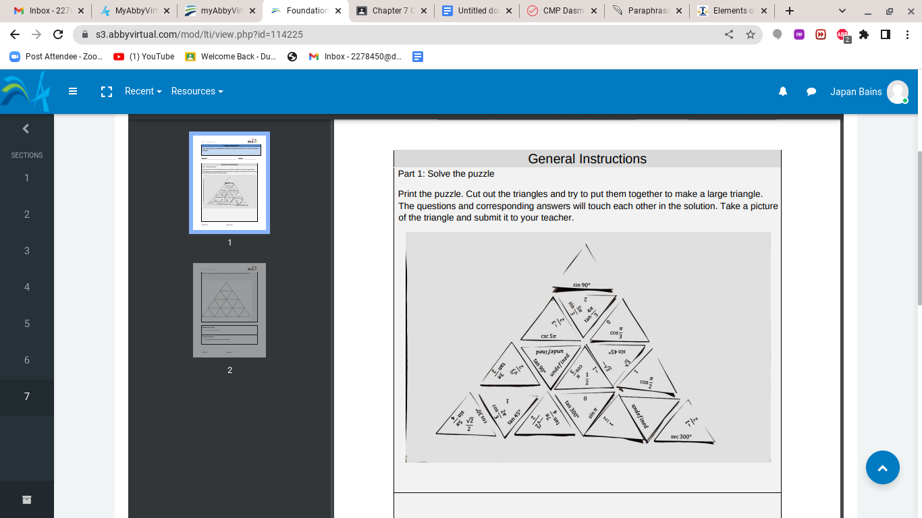This screenshot has width=922, height=518.
Task: Open the Inbox - 2278450 bookmark
Action: tap(355, 57)
